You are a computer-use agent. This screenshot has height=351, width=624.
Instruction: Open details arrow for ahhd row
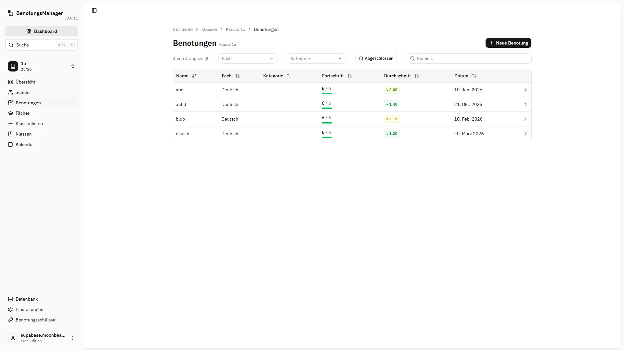pos(525,104)
